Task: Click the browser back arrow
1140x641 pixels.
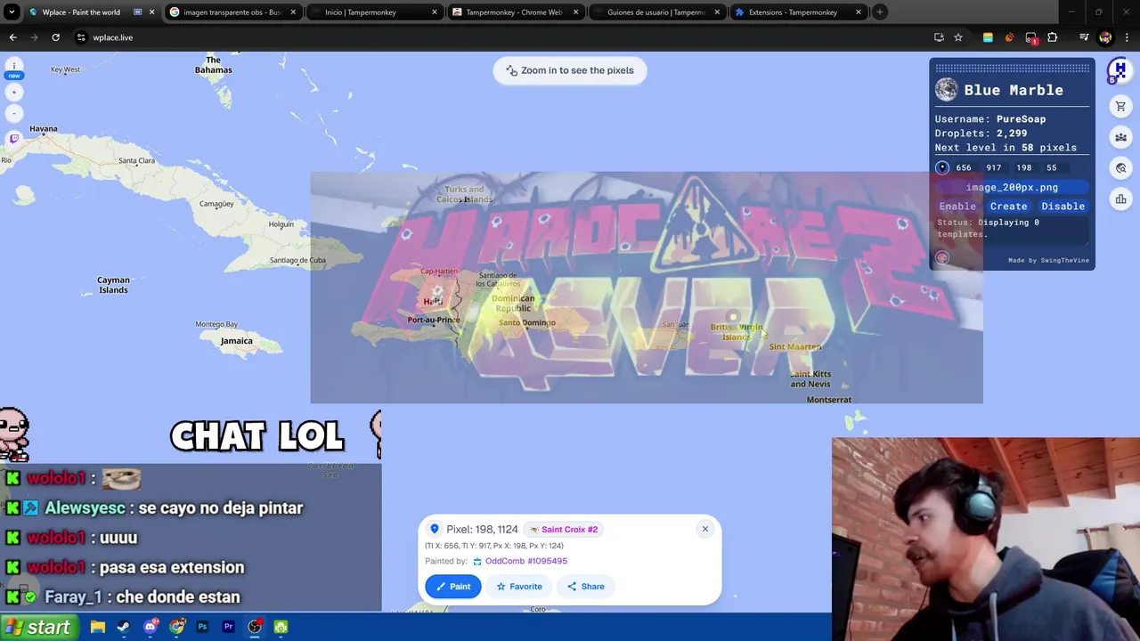Action: pyautogui.click(x=12, y=37)
